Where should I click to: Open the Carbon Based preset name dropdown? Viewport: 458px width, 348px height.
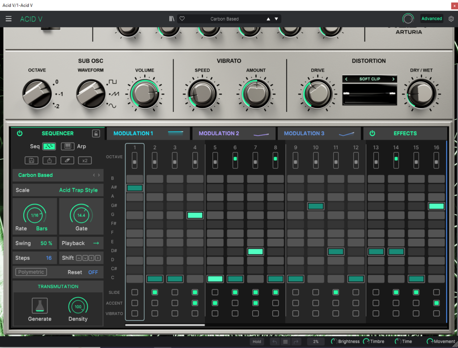tap(225, 19)
